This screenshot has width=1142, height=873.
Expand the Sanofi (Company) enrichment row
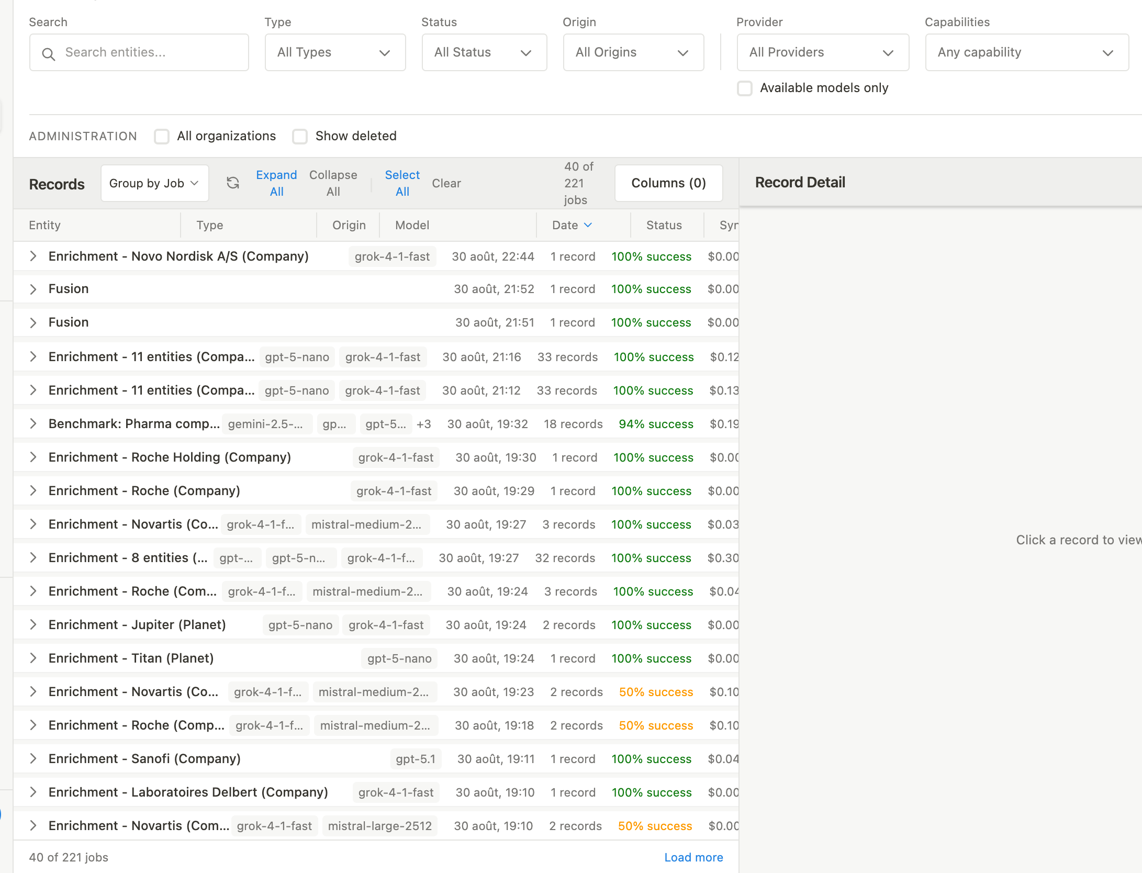(33, 759)
